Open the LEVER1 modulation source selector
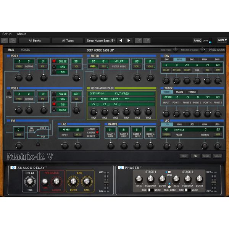 pos(115,99)
